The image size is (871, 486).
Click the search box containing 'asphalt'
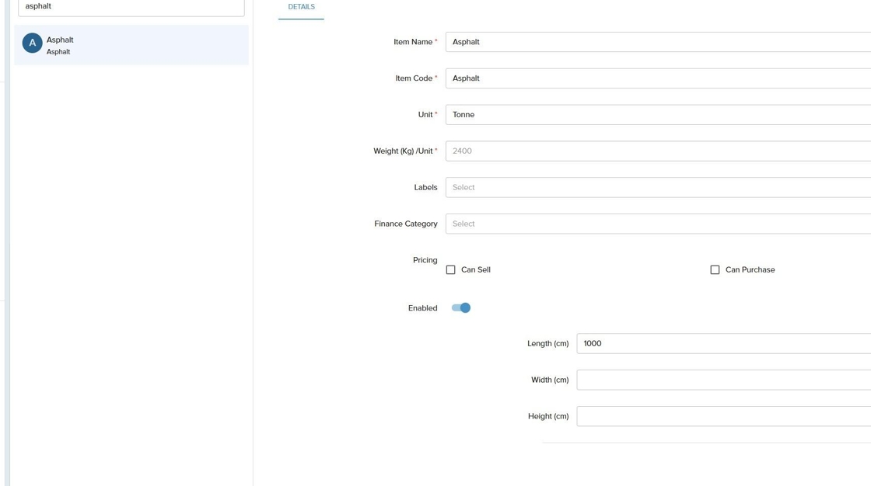point(131,6)
